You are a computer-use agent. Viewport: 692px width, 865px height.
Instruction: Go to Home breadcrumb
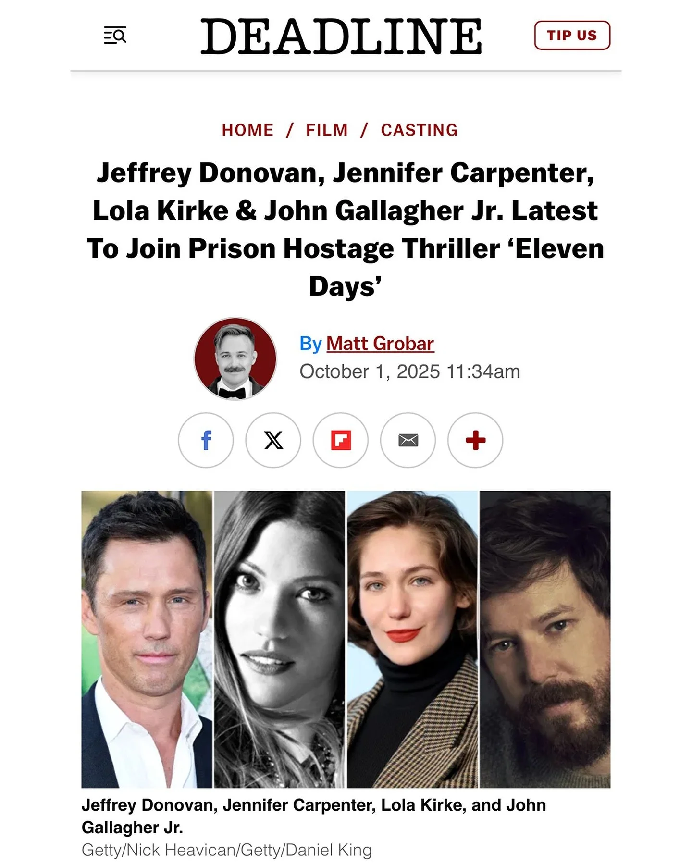[x=247, y=130]
